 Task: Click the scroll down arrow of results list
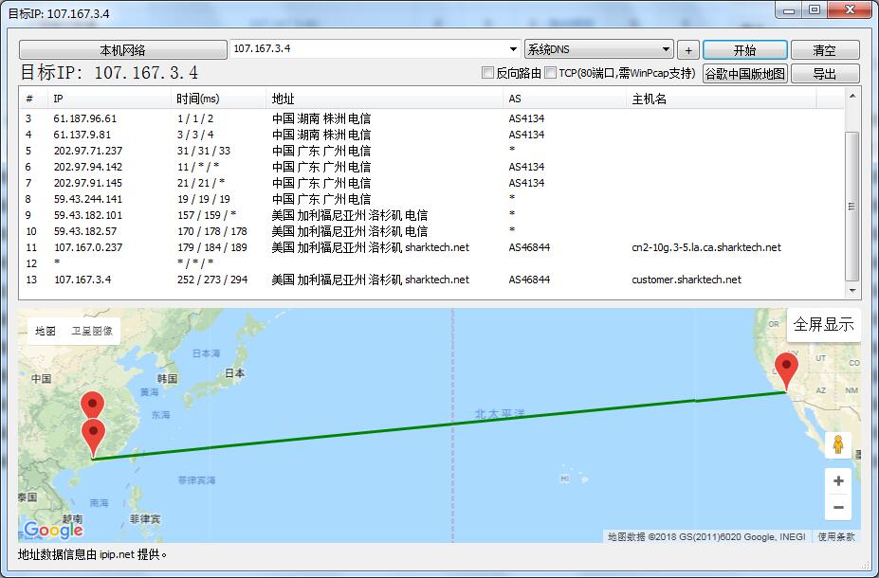pos(852,291)
